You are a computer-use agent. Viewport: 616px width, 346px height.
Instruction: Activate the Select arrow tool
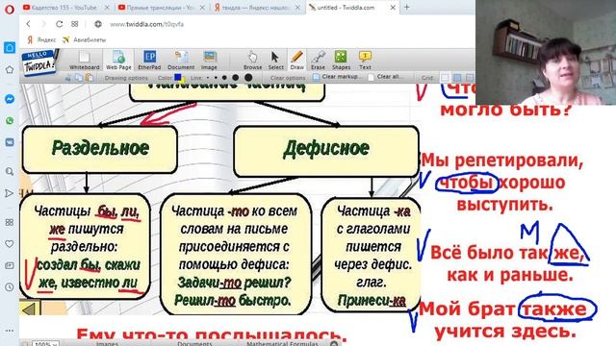(x=275, y=60)
